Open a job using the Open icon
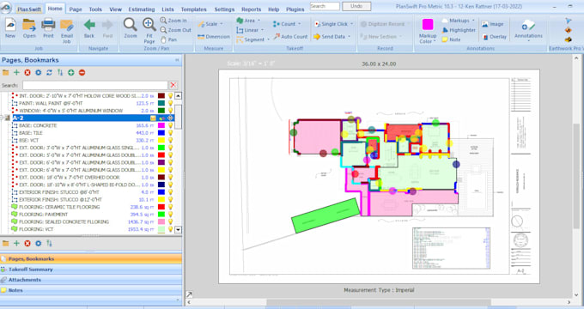 click(x=29, y=28)
